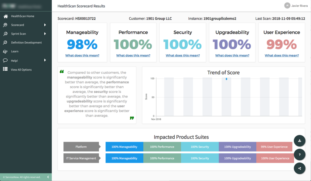Screen dimensions: 311x181
Task: Collapse the sidebar using the bottom chevron
Action: click(48, 177)
